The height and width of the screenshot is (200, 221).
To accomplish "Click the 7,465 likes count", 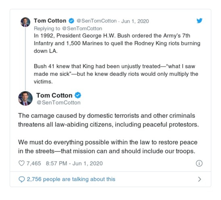I will 34,163.
